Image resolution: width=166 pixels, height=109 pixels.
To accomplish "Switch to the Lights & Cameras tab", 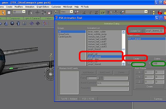I will (32, 18).
